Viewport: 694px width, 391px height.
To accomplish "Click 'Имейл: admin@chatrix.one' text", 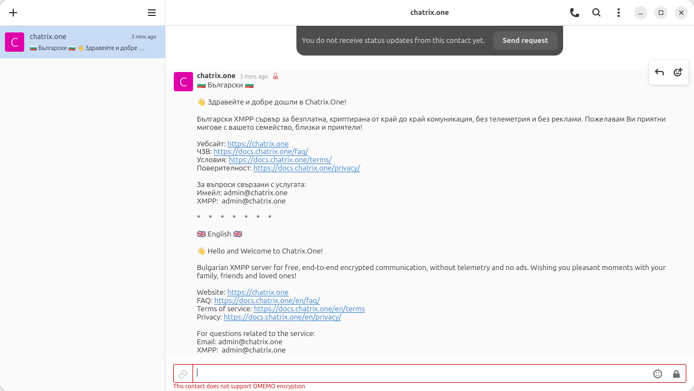I will click(x=242, y=192).
